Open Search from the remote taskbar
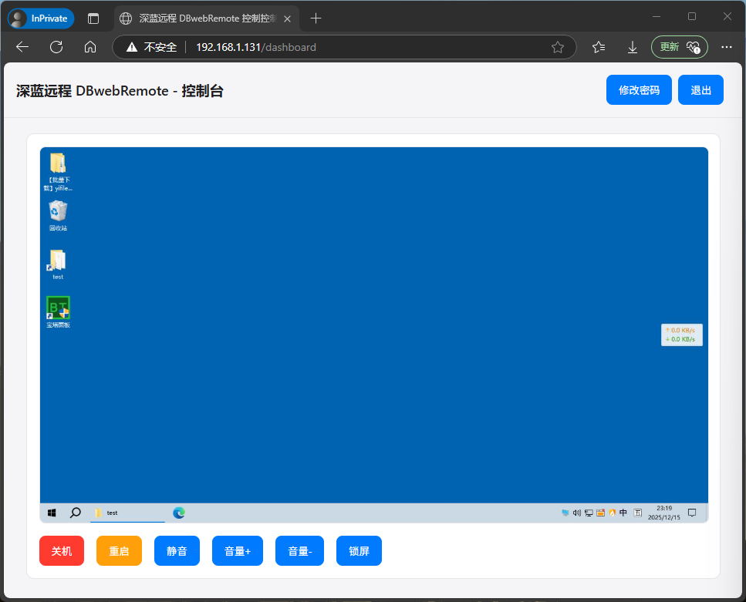Image resolution: width=746 pixels, height=602 pixels. (75, 513)
